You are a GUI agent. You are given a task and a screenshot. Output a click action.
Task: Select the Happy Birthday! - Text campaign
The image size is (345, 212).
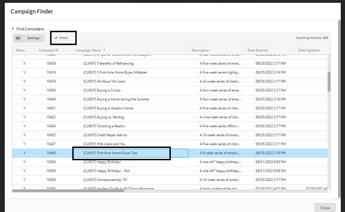coord(106,171)
